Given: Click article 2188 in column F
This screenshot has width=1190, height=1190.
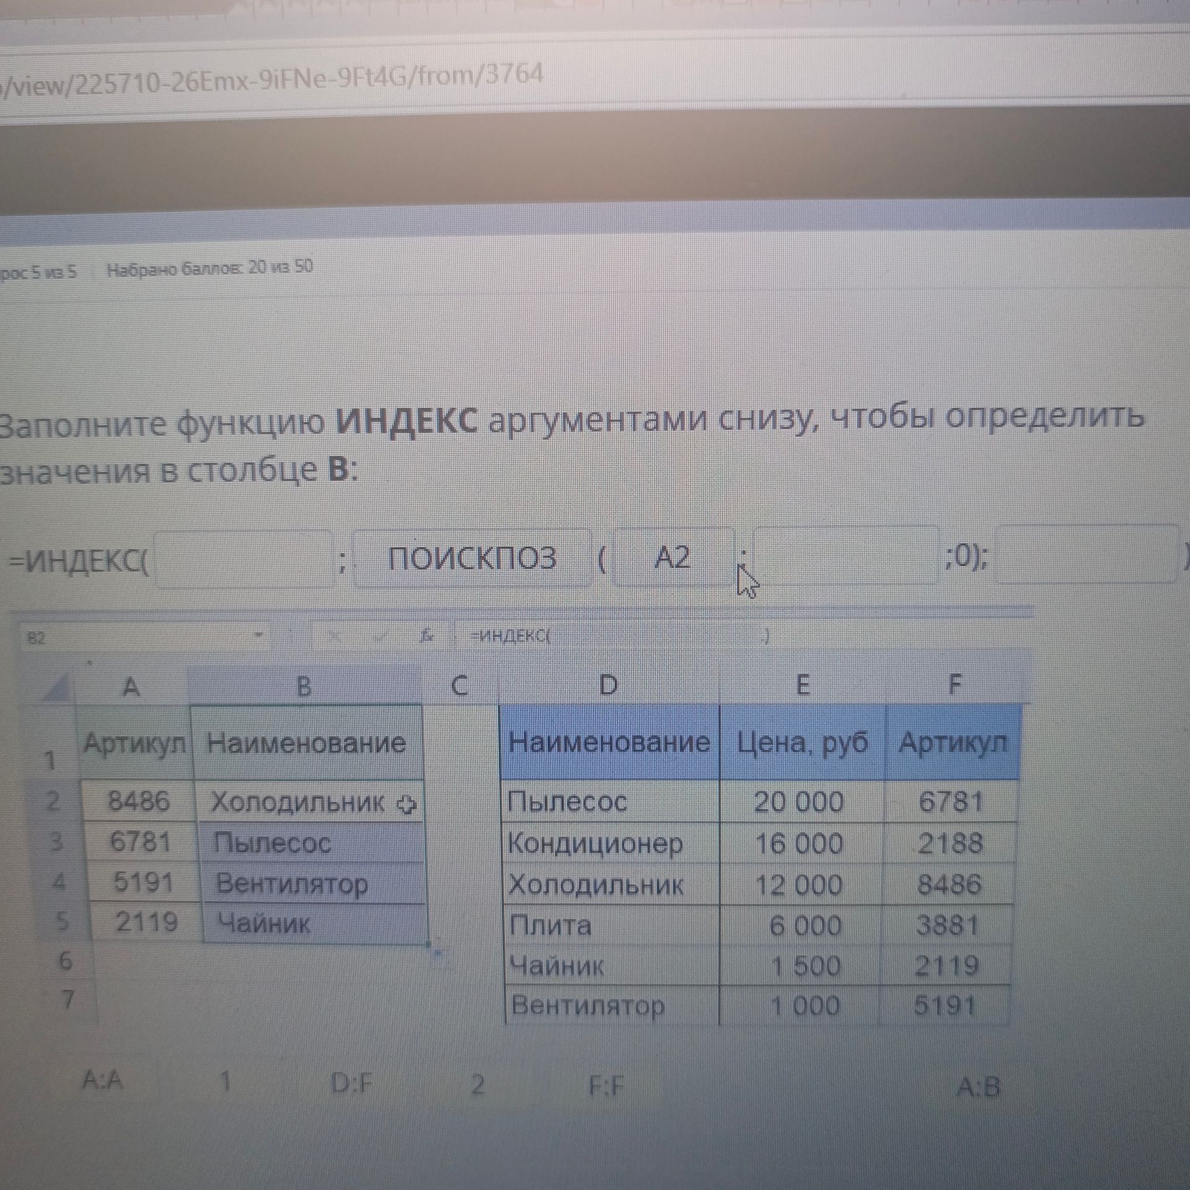Looking at the screenshot, I should tap(950, 842).
